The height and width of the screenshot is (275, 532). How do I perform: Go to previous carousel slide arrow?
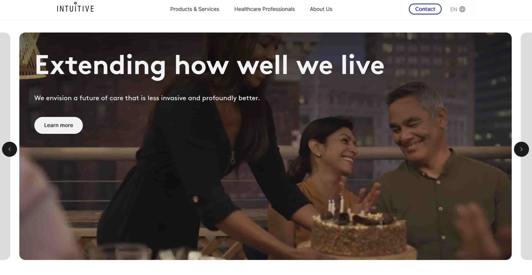click(10, 149)
